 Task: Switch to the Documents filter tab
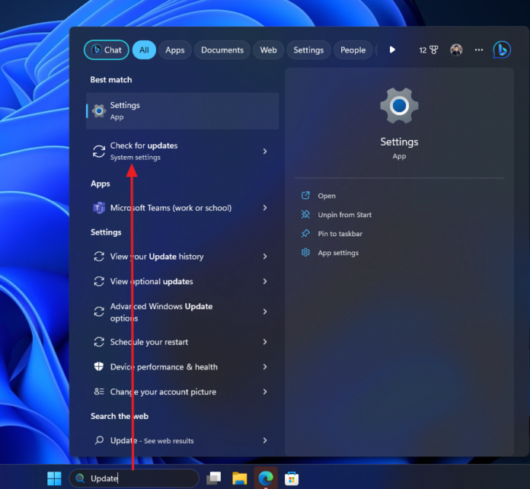pyautogui.click(x=222, y=50)
